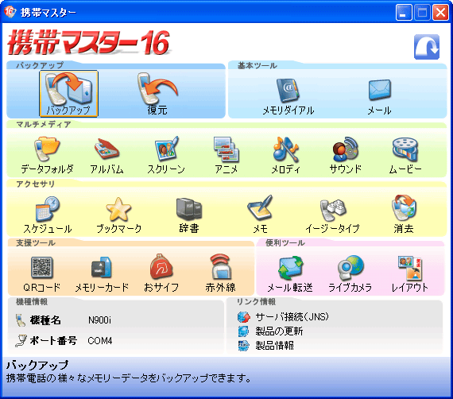Launch the 復元 restore function
Viewport: 453px width, 399px height.
click(157, 94)
